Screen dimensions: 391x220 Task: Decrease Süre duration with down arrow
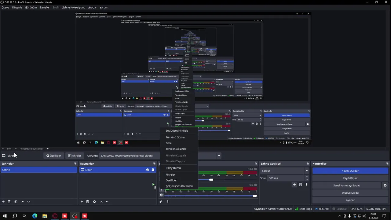[x=307, y=180]
